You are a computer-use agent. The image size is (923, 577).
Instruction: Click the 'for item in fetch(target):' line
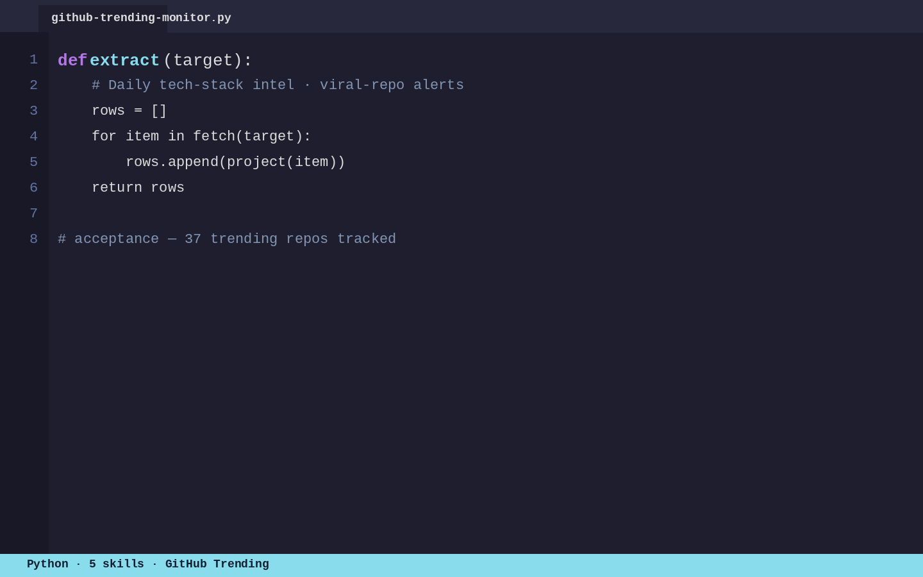pos(201,137)
